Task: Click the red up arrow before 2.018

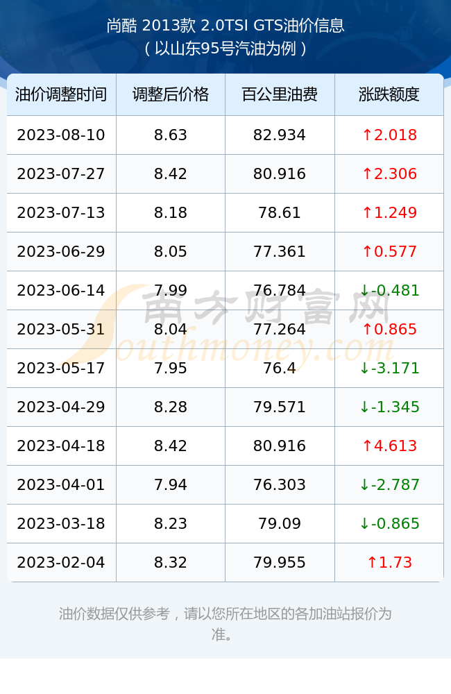Action: tap(367, 135)
